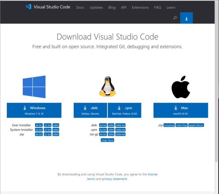Select System Installer ARM
The width and height of the screenshot is (219, 194).
(56, 130)
